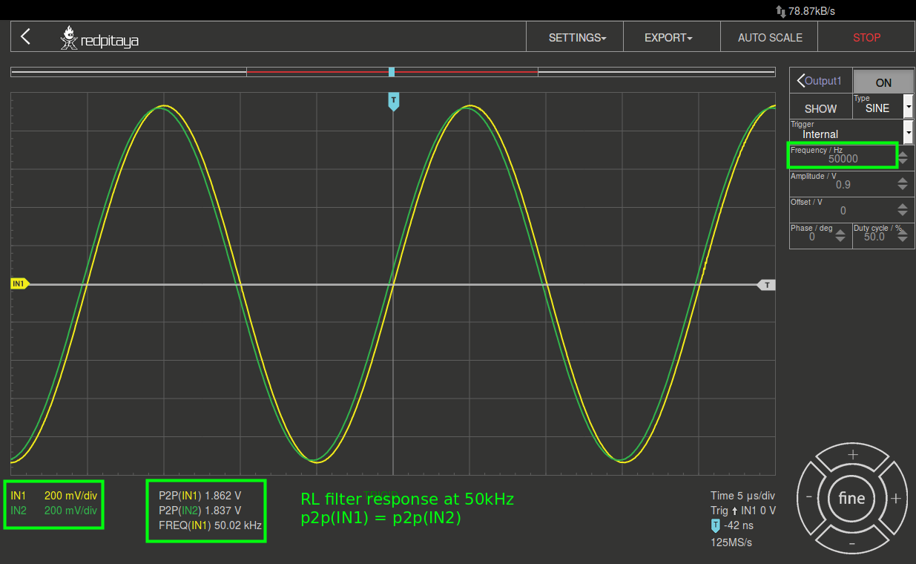Click the -42 ns trigger delay readout
Screen dimensions: 916x564
click(731, 526)
